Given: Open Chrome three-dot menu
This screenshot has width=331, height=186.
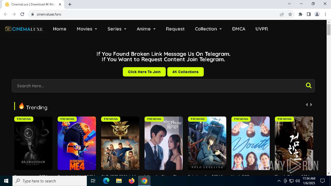Looking at the screenshot, I should click(x=325, y=14).
